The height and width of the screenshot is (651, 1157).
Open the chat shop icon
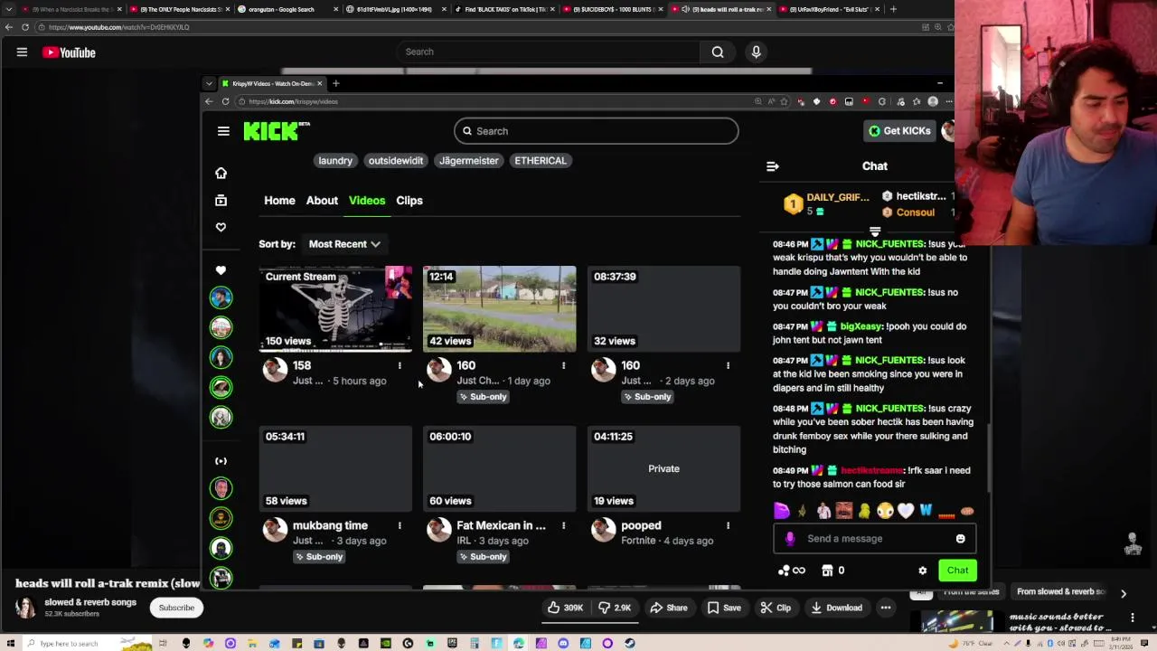[826, 571]
